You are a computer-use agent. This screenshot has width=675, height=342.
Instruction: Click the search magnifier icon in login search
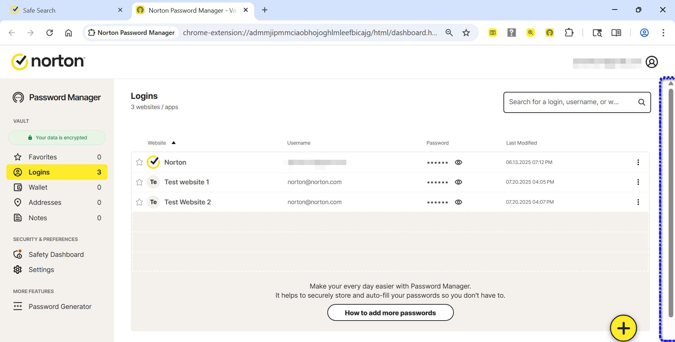[x=641, y=102]
